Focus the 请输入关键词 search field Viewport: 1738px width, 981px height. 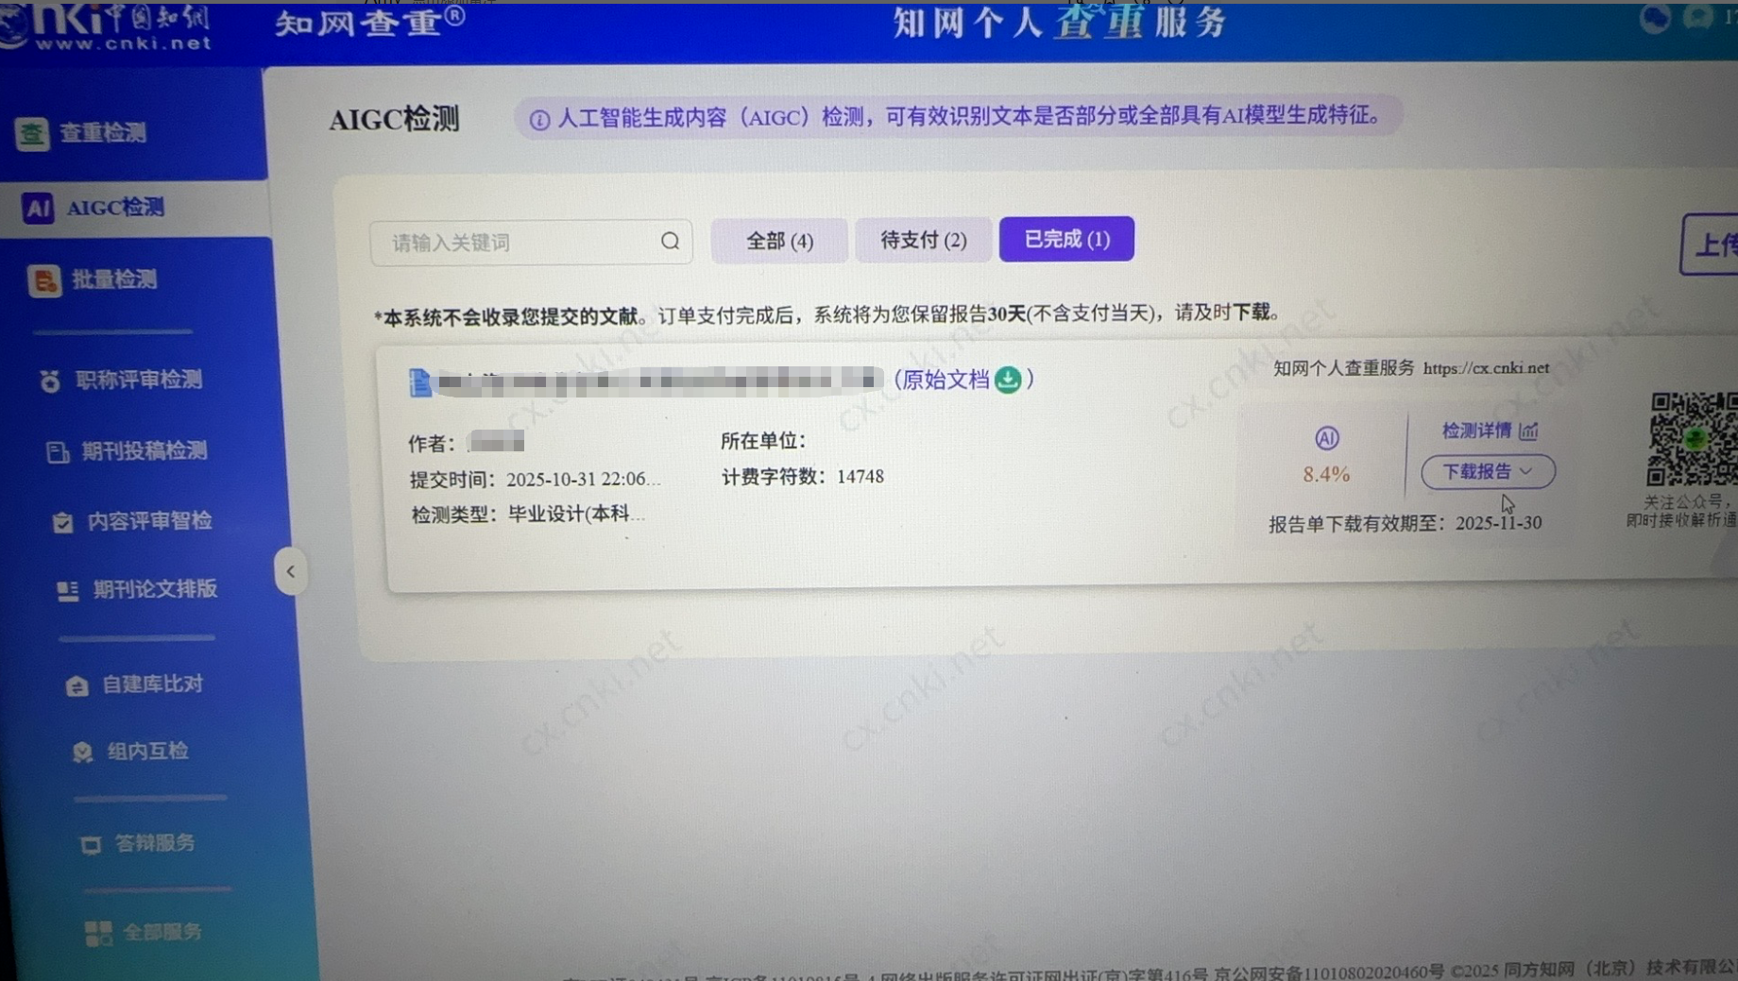point(531,243)
